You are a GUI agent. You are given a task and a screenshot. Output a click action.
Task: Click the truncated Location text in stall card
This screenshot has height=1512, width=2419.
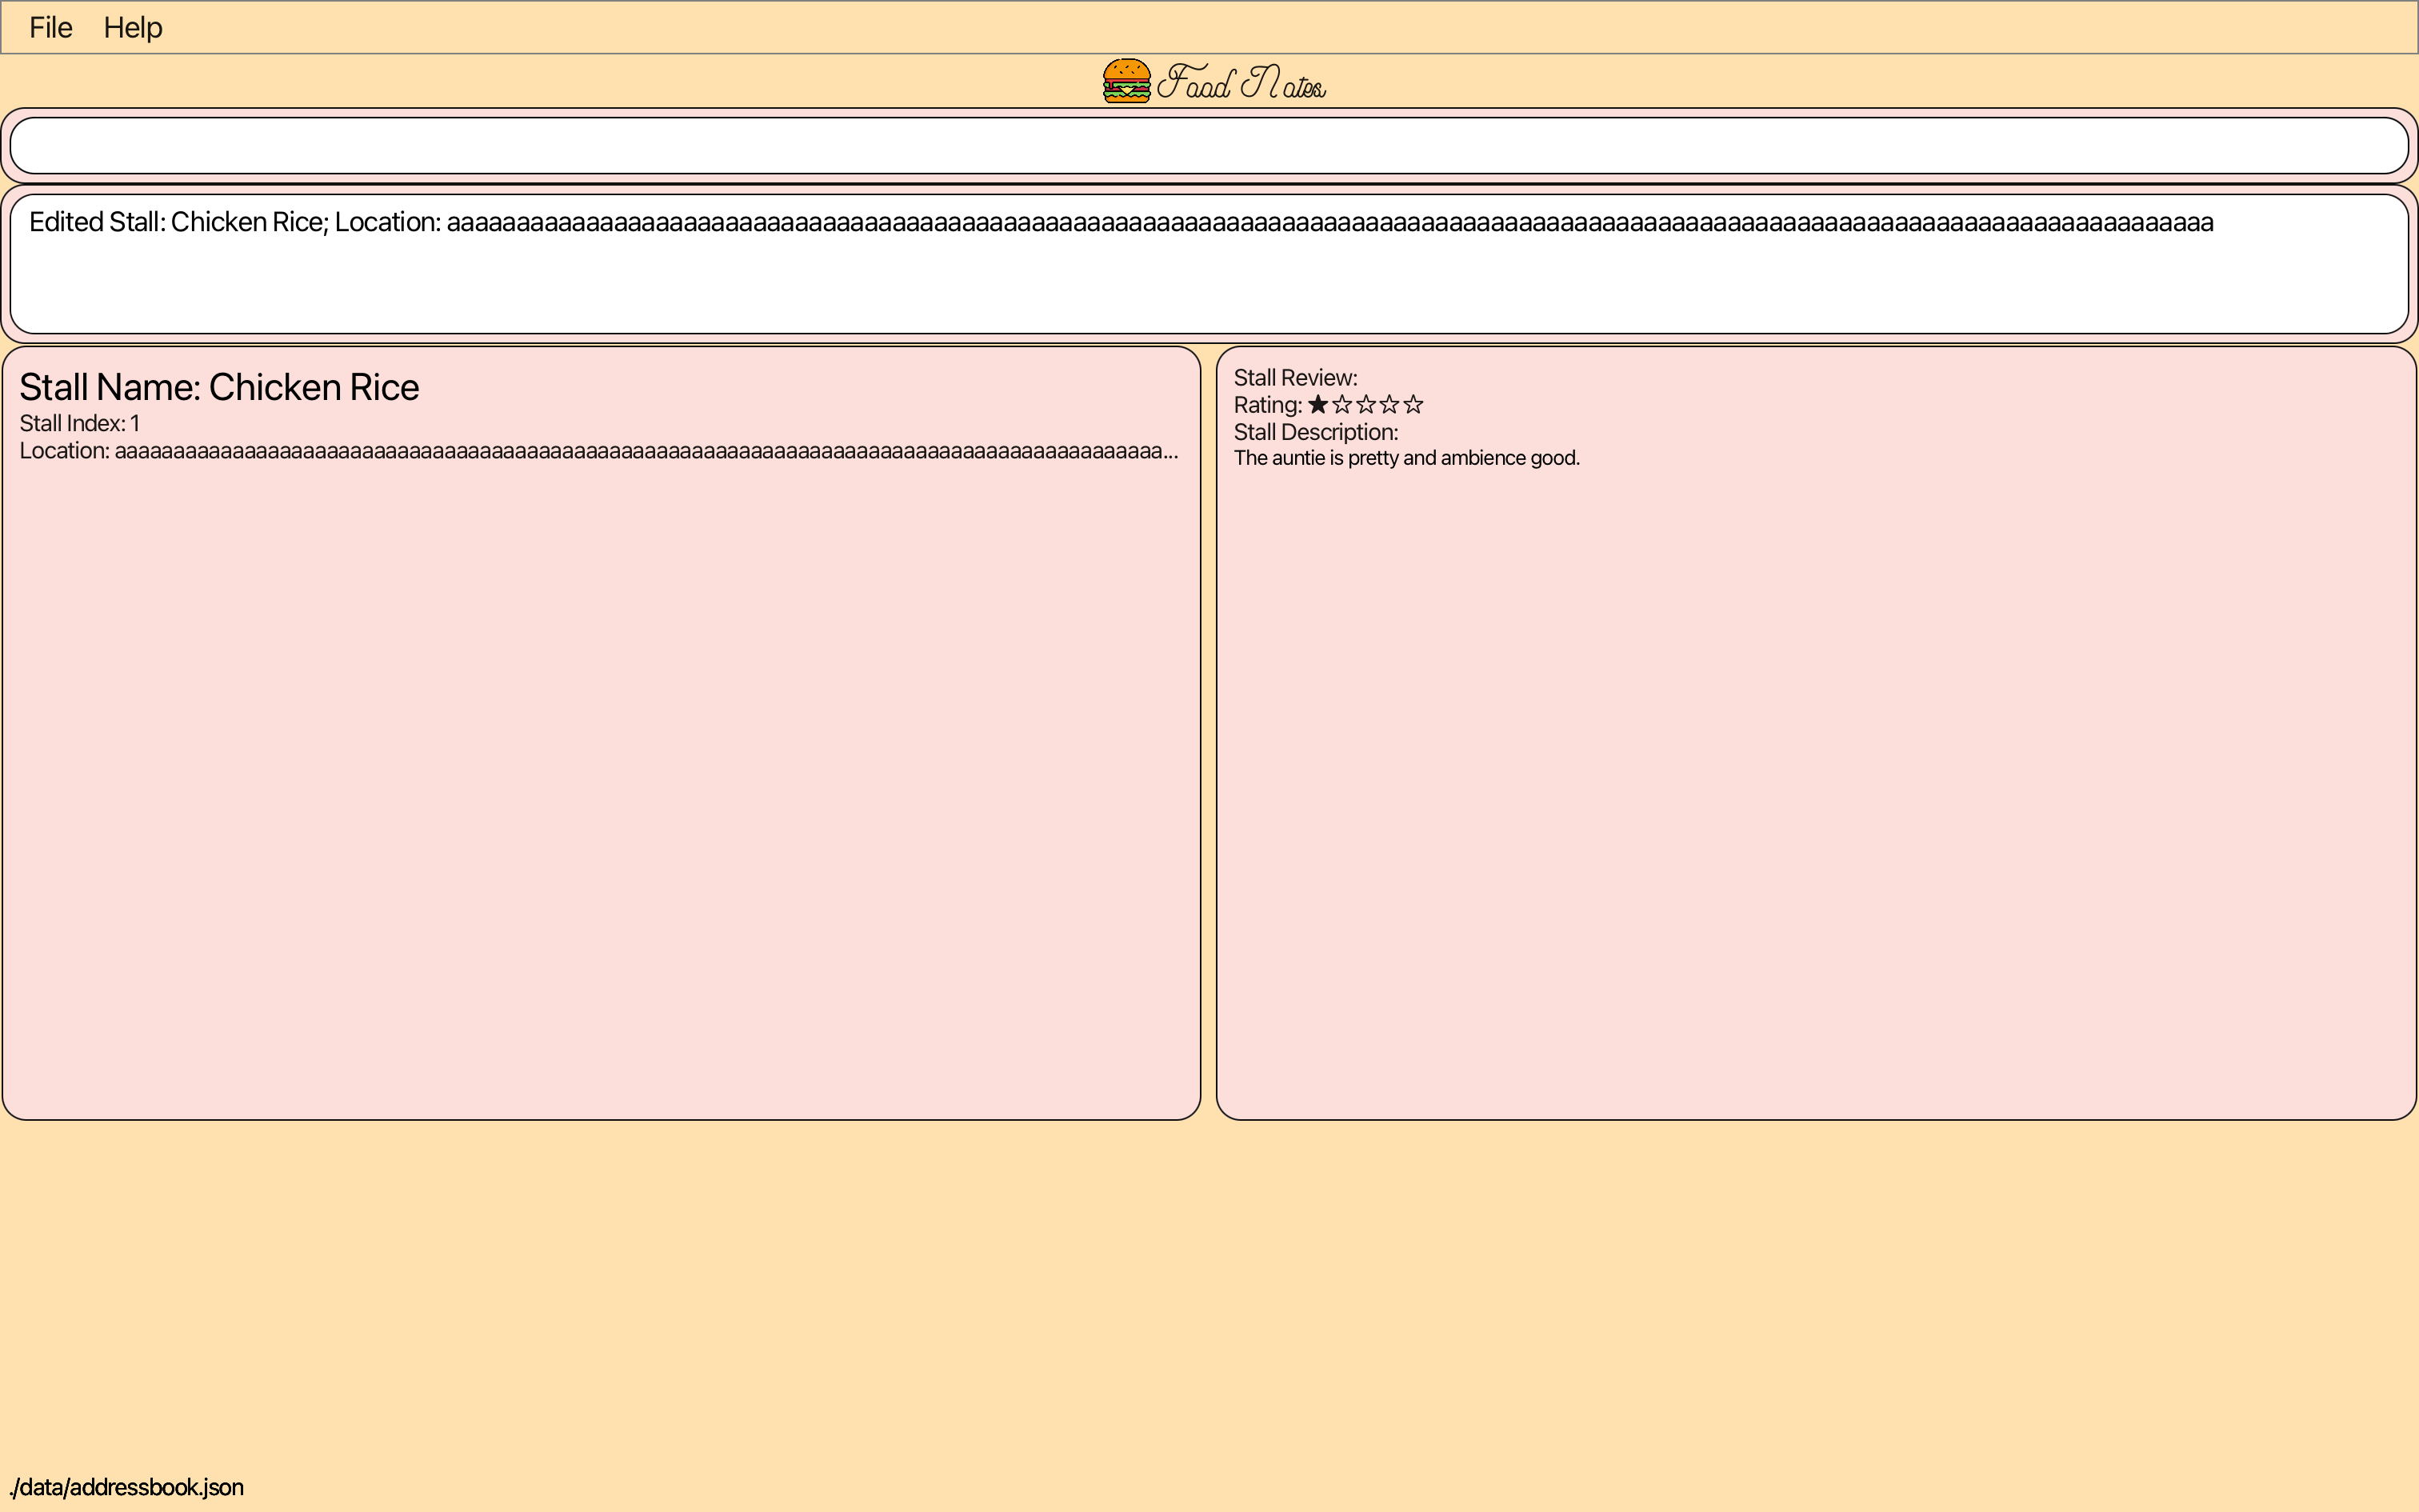point(598,451)
